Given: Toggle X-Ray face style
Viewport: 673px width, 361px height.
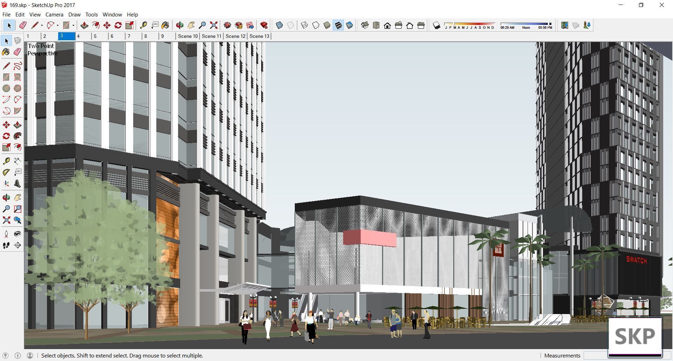Looking at the screenshot, I should pos(279,25).
